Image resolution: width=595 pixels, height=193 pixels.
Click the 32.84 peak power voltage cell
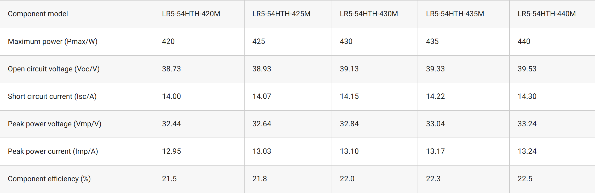pos(349,124)
